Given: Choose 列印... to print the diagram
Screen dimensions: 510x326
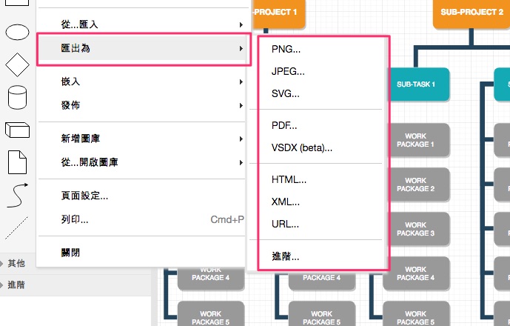Looking at the screenshot, I should (141, 219).
